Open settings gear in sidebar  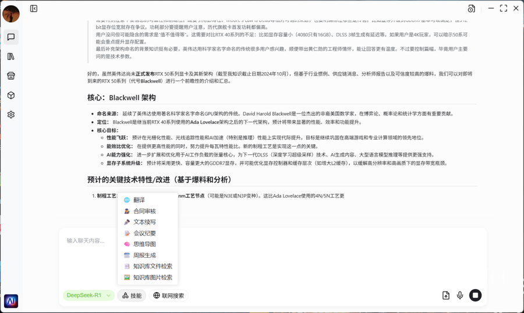pyautogui.click(x=11, y=115)
